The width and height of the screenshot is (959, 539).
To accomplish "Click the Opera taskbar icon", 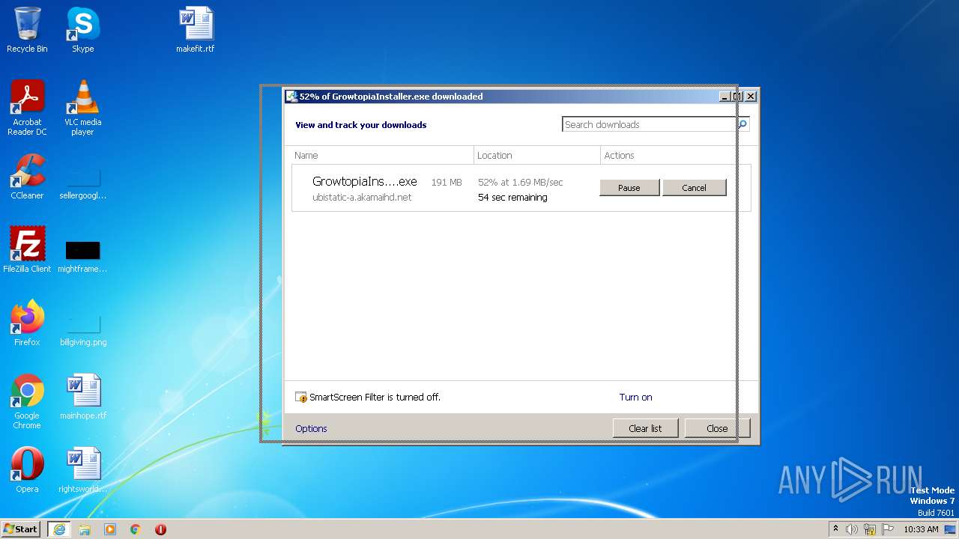I will pos(160,529).
